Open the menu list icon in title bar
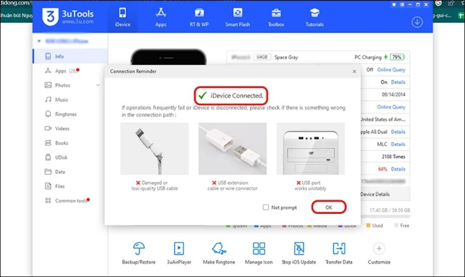The width and height of the screenshot is (465, 277). (402, 4)
